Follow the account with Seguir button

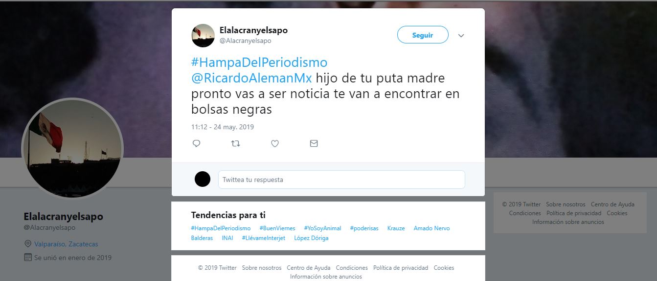pyautogui.click(x=423, y=35)
